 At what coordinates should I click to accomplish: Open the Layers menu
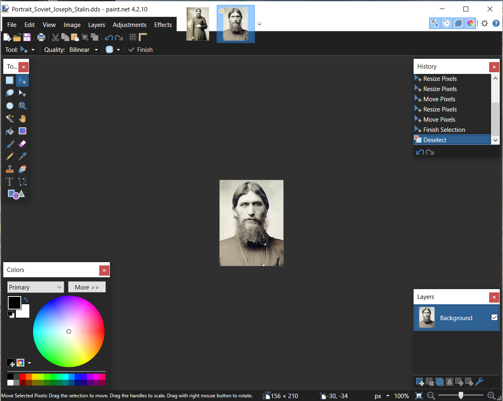[x=97, y=25]
